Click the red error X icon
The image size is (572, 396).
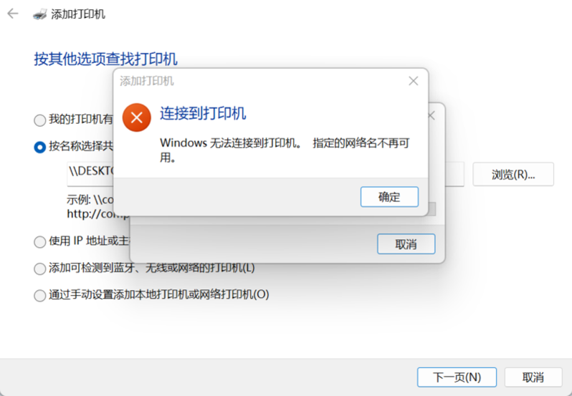pos(136,117)
